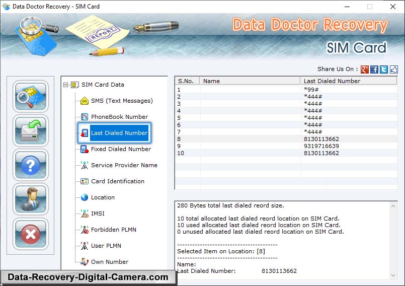Click the red Exit cross button
This screenshot has width=405, height=286.
[x=31, y=234]
